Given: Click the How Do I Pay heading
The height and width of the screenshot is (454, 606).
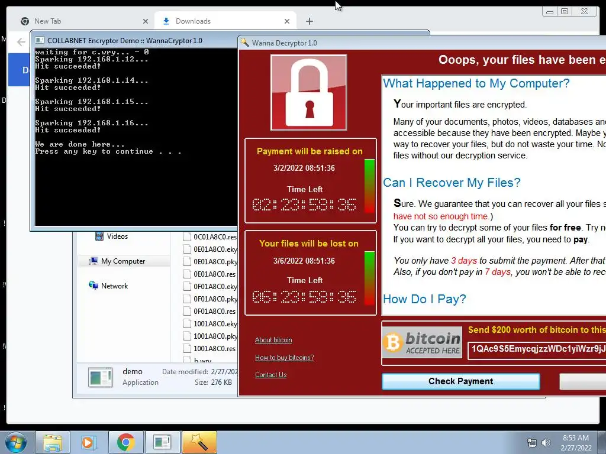Looking at the screenshot, I should click(x=424, y=299).
